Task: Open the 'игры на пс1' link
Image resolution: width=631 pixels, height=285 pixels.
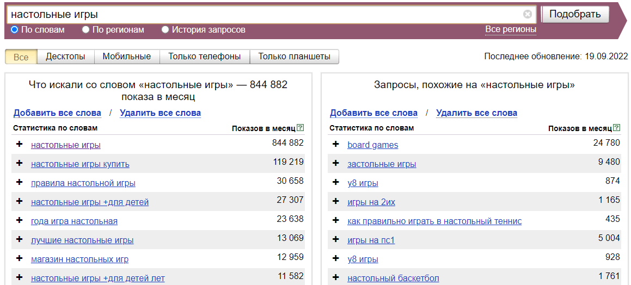Action: (x=371, y=240)
